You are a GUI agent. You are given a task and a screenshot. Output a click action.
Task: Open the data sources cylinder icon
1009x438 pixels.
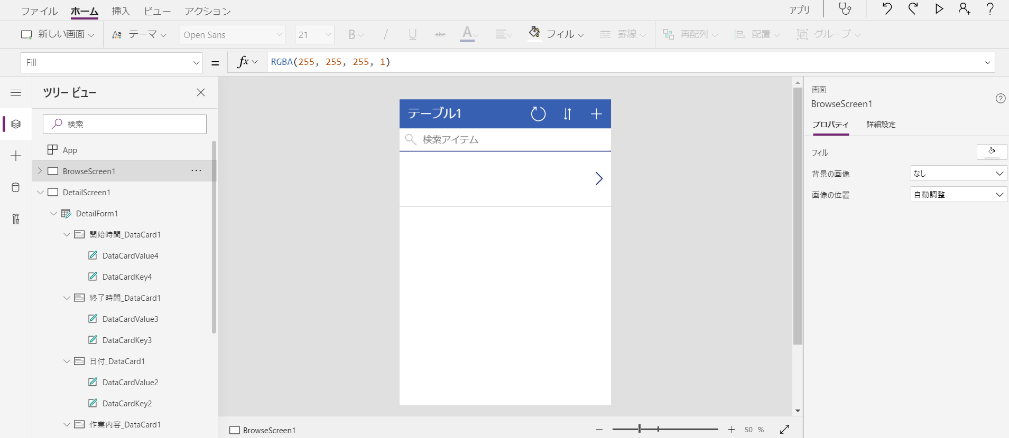16,187
